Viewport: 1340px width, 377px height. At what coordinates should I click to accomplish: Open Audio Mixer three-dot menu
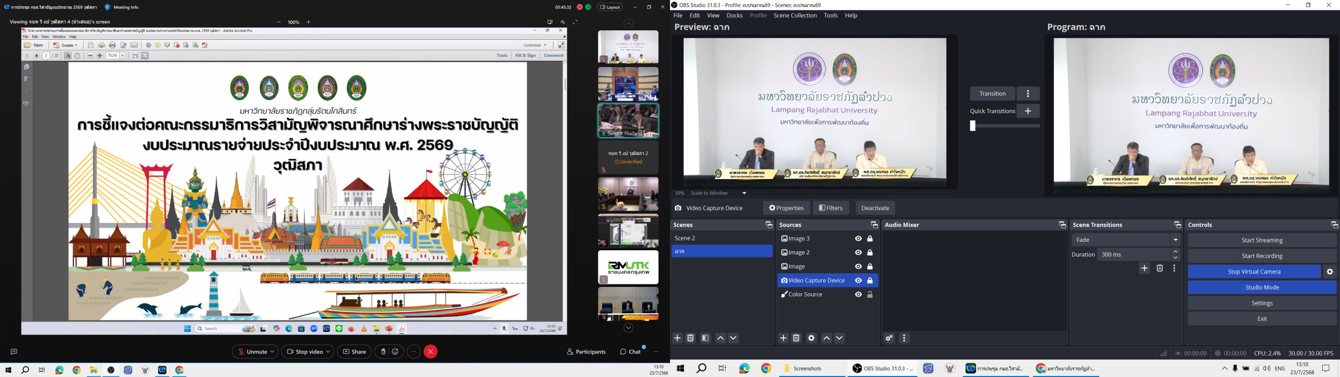click(x=904, y=338)
